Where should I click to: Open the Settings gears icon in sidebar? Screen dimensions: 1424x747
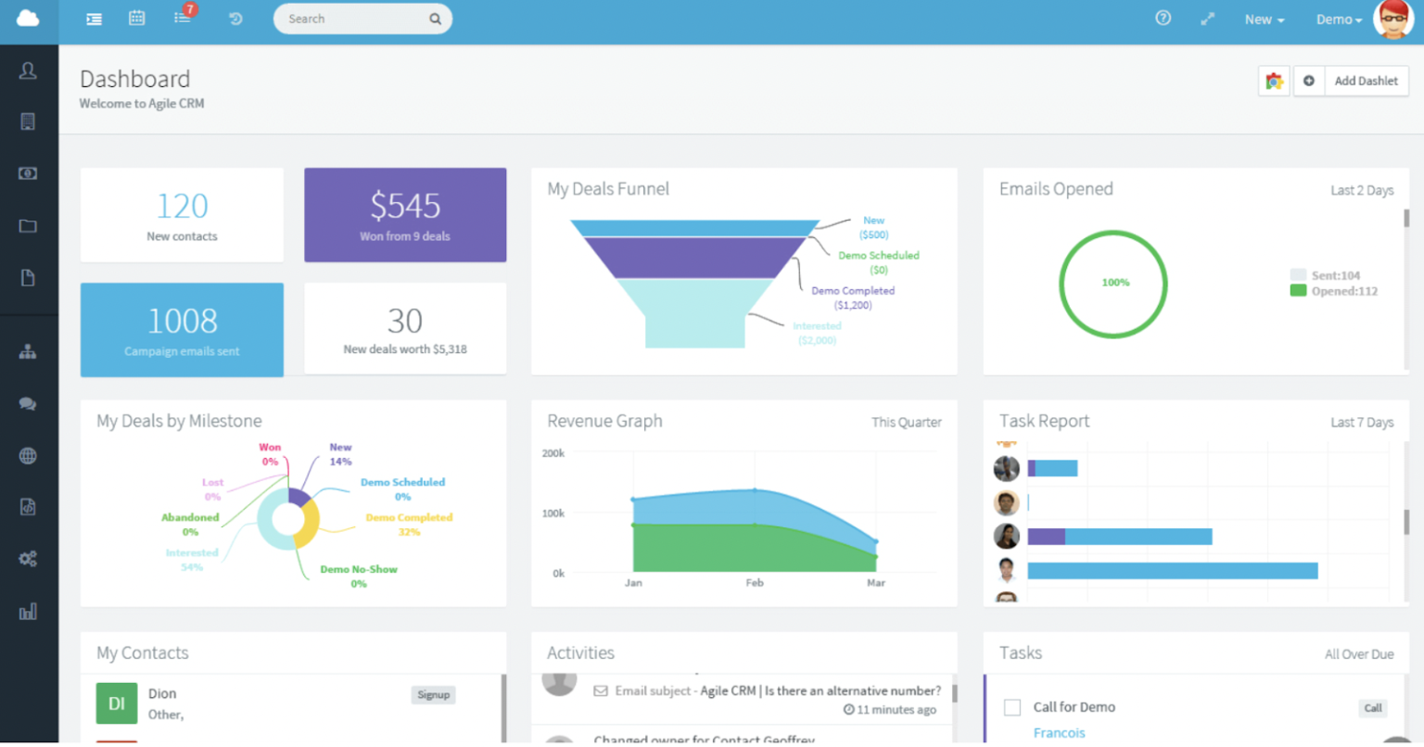click(x=28, y=559)
